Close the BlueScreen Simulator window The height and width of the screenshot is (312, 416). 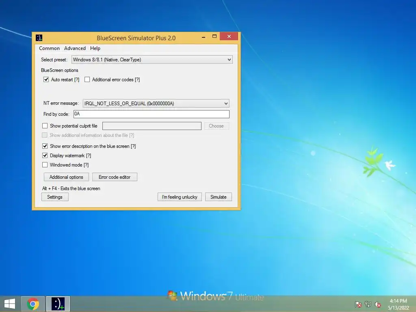(x=229, y=36)
